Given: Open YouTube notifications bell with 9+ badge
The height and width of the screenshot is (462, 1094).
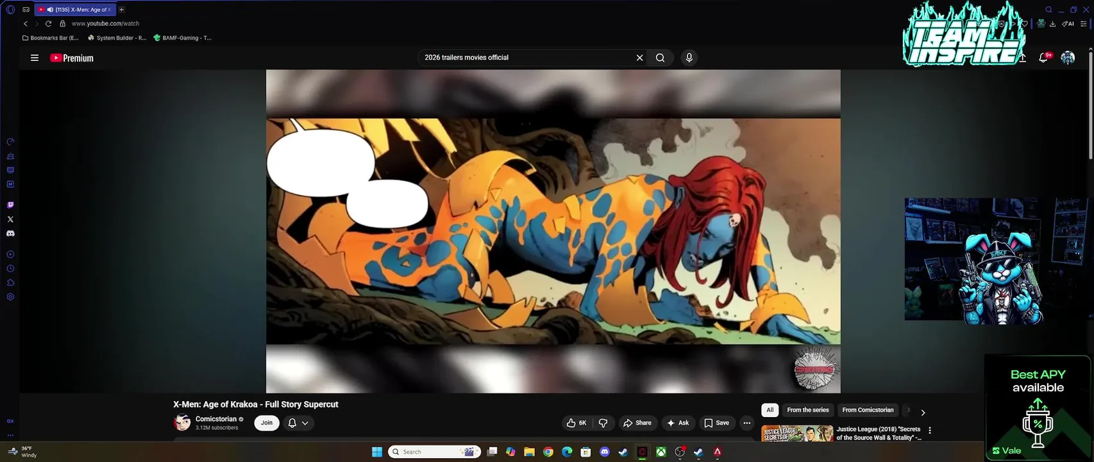Looking at the screenshot, I should (x=1045, y=58).
